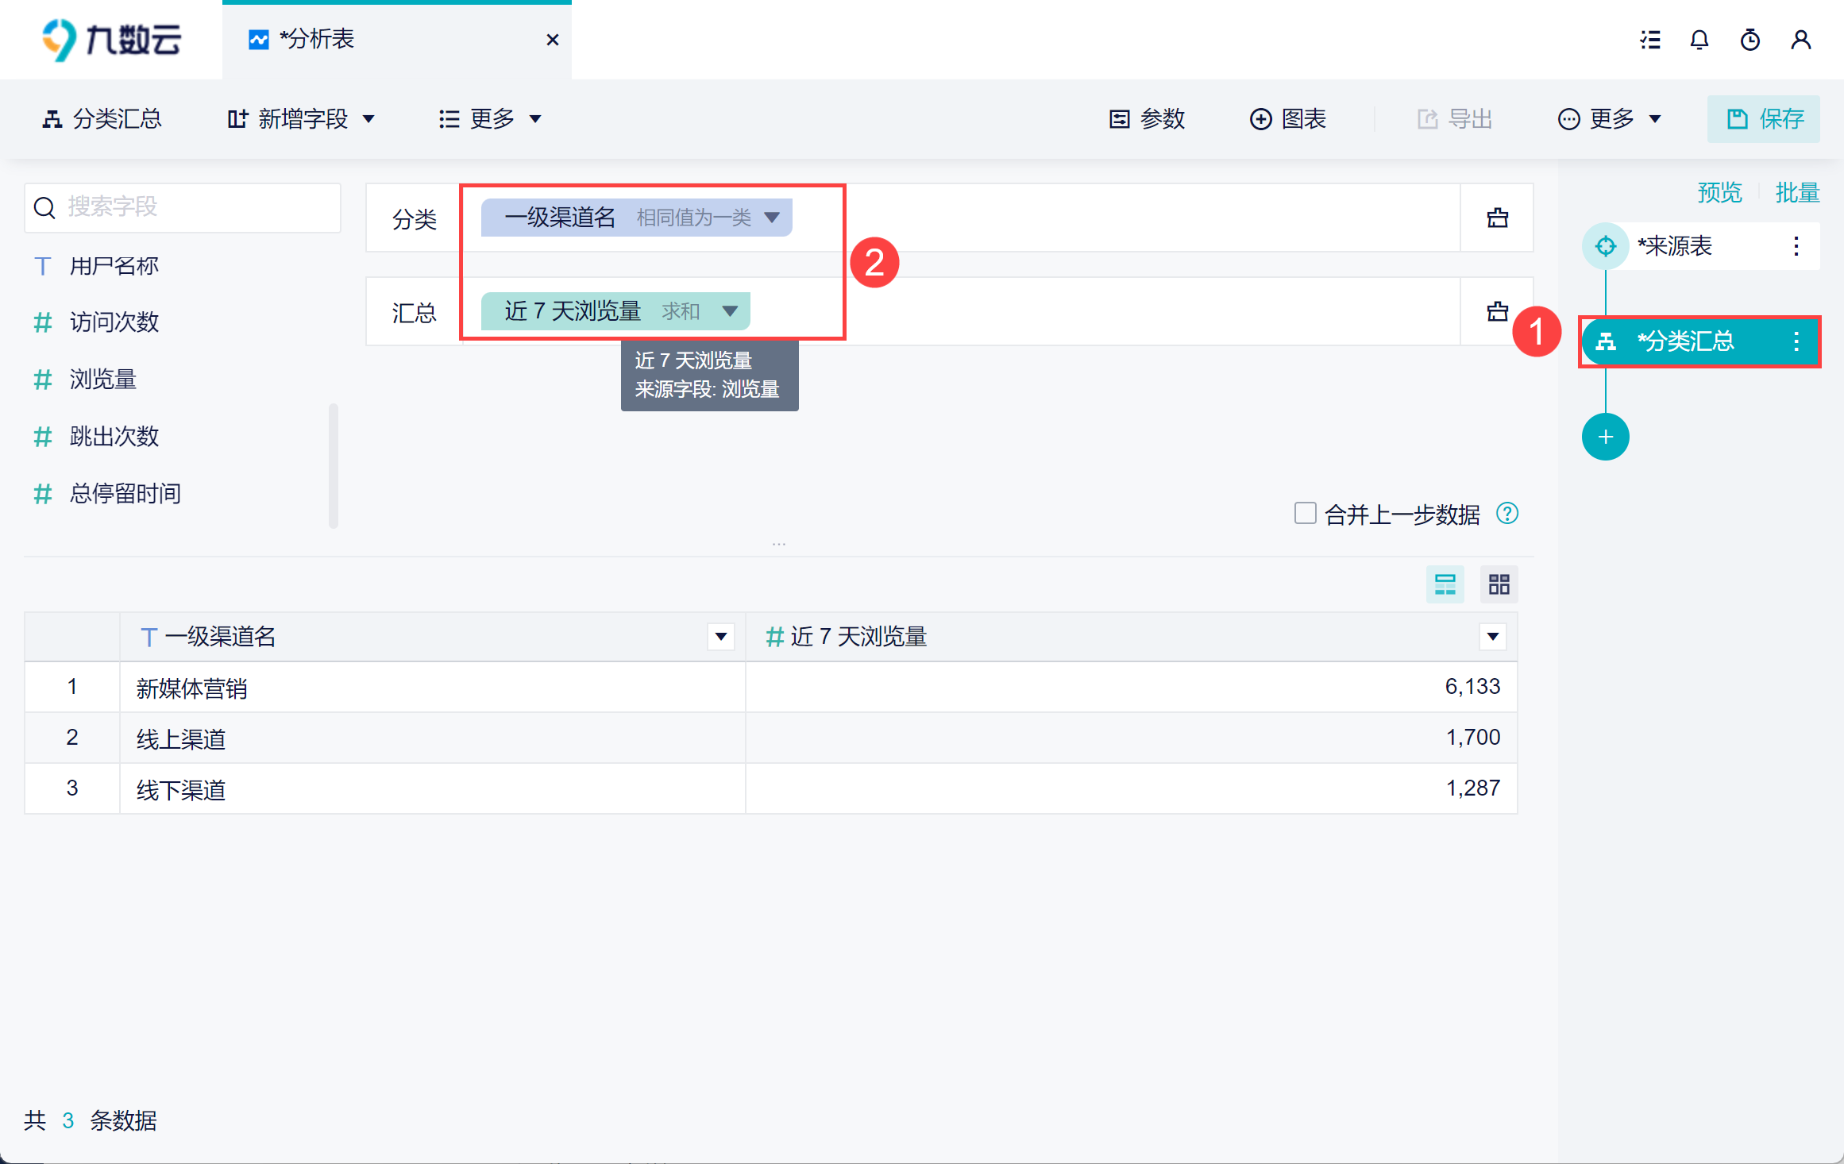Click the 预览 link
The image size is (1844, 1164).
pyautogui.click(x=1719, y=192)
